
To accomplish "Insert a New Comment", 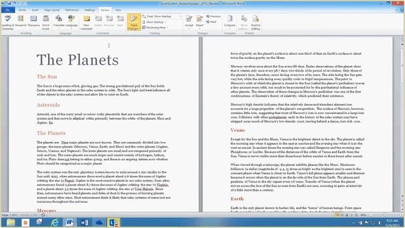I will (86, 23).
